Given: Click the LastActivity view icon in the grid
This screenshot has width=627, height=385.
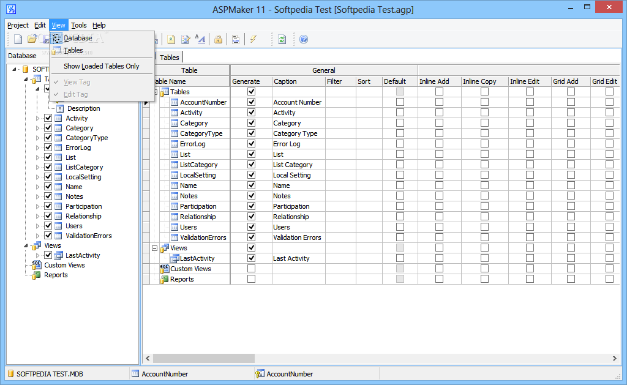Looking at the screenshot, I should (x=175, y=258).
